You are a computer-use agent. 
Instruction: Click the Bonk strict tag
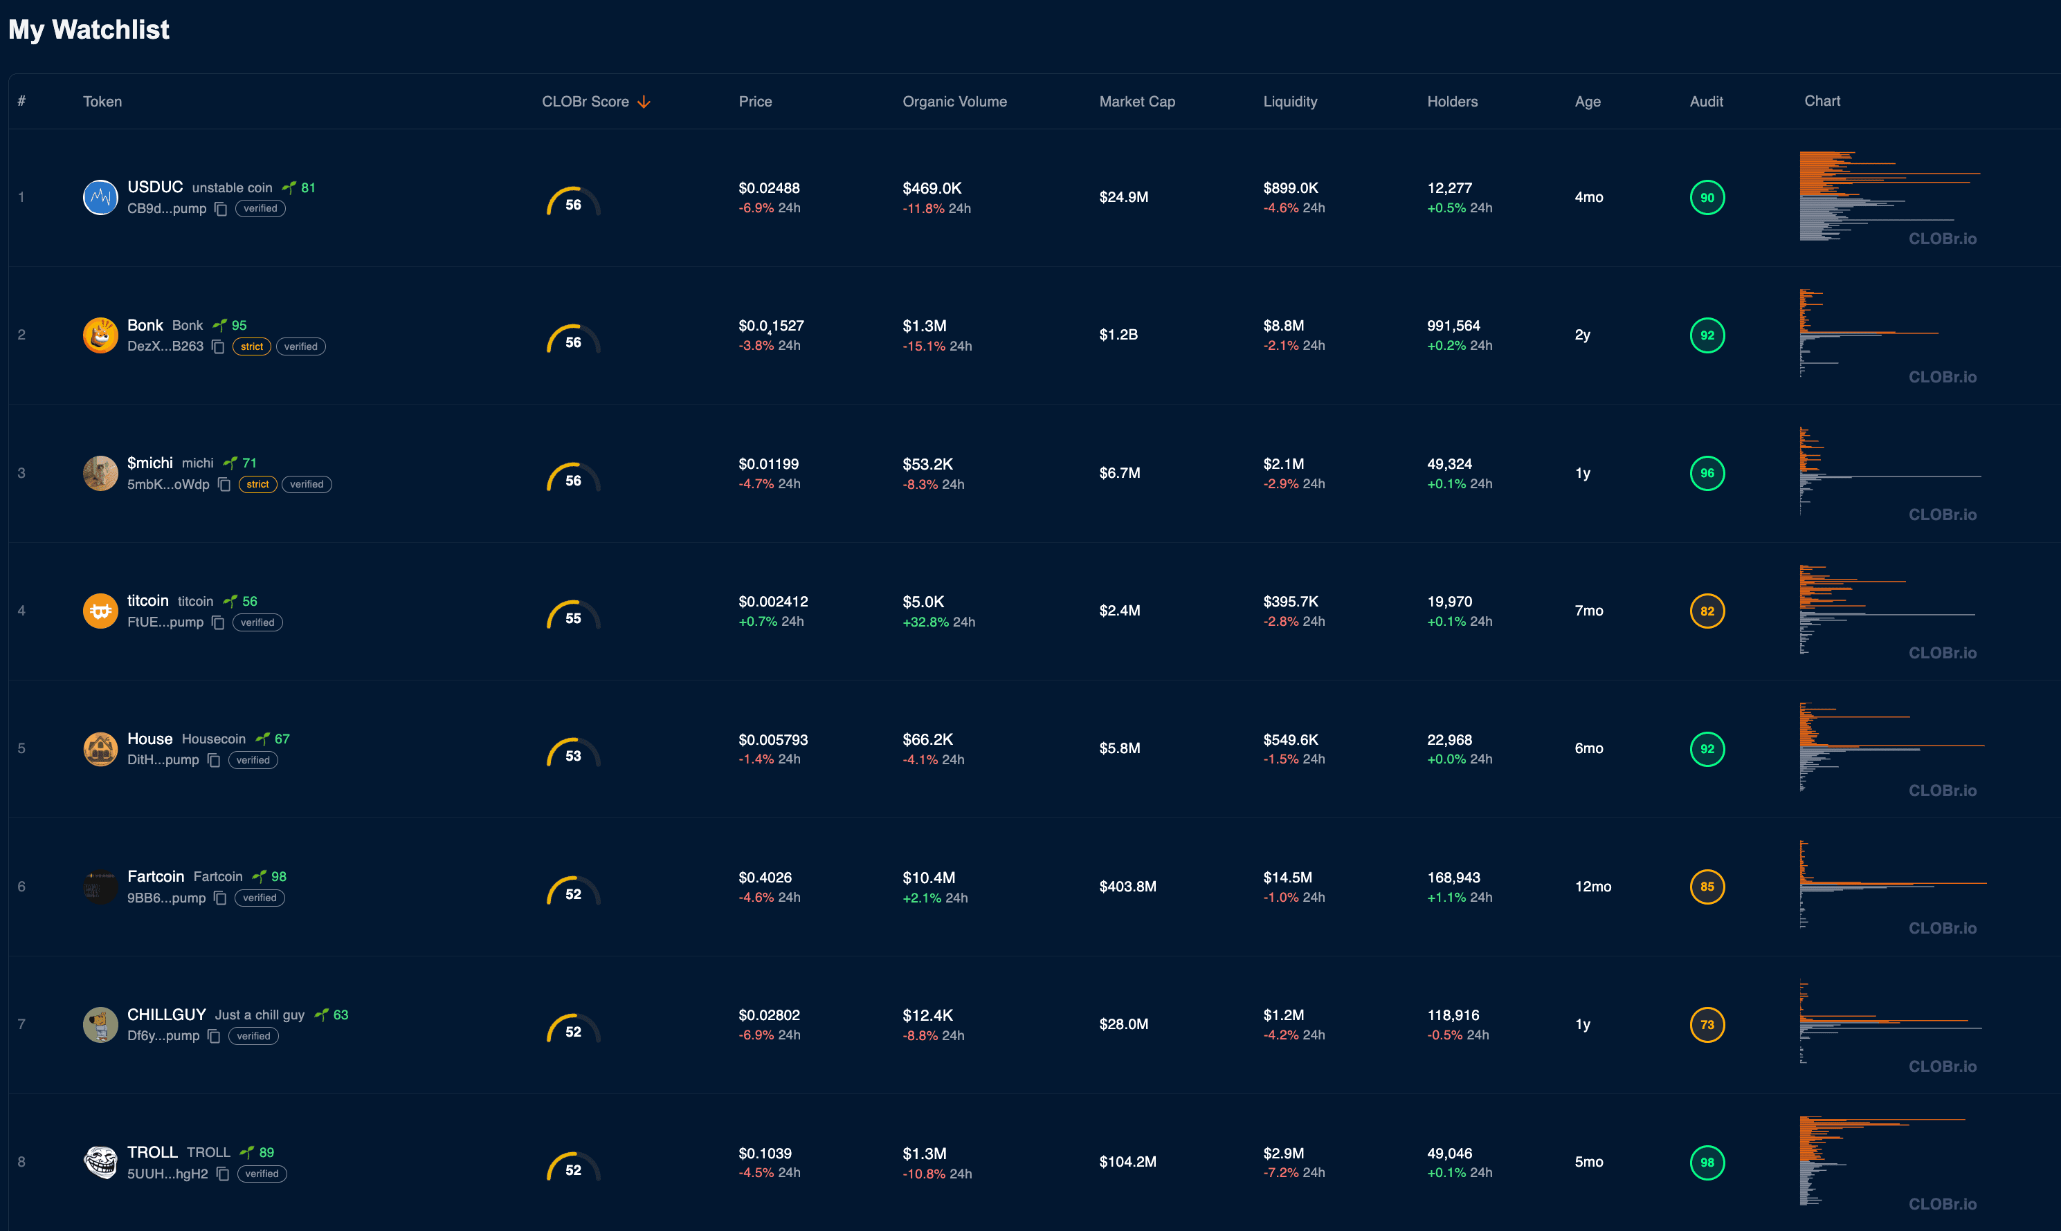pyautogui.click(x=251, y=346)
